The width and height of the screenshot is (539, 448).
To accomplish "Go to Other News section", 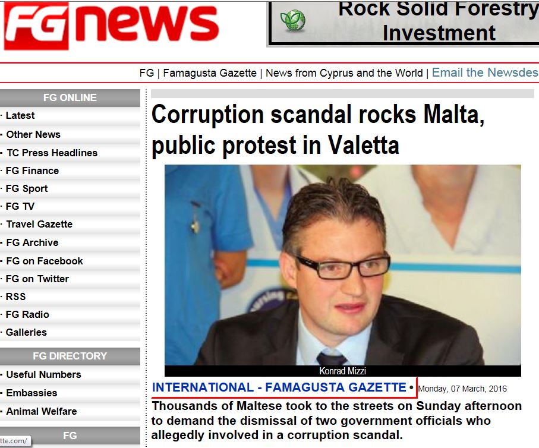I will [x=33, y=134].
